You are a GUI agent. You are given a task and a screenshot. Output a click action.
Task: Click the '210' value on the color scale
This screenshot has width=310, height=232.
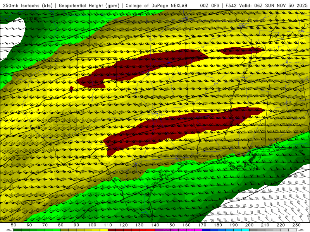[265, 225]
